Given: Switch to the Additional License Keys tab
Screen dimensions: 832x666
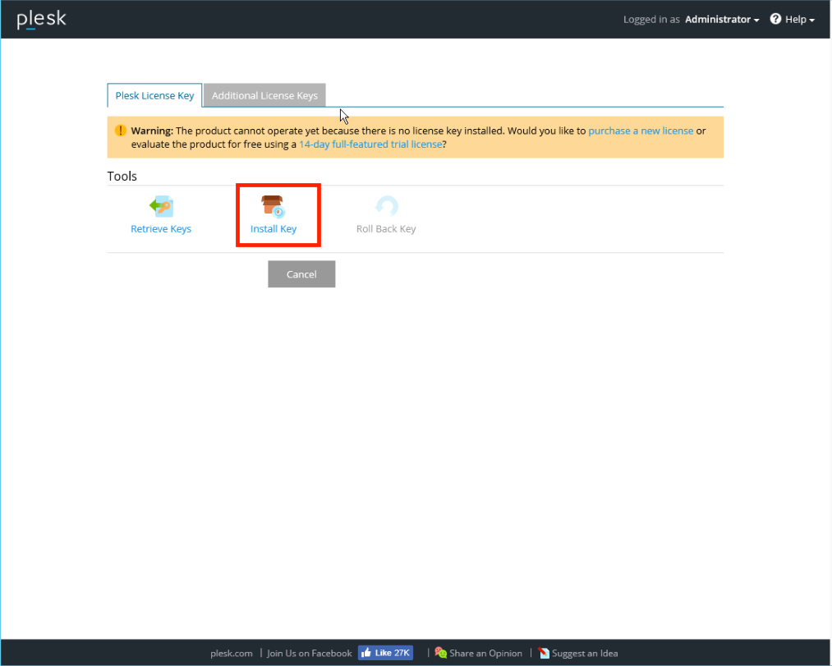Looking at the screenshot, I should pyautogui.click(x=264, y=95).
